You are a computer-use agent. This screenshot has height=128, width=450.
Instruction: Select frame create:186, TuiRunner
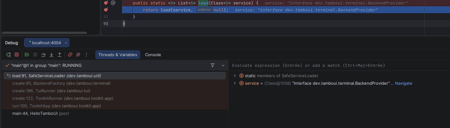(115, 91)
